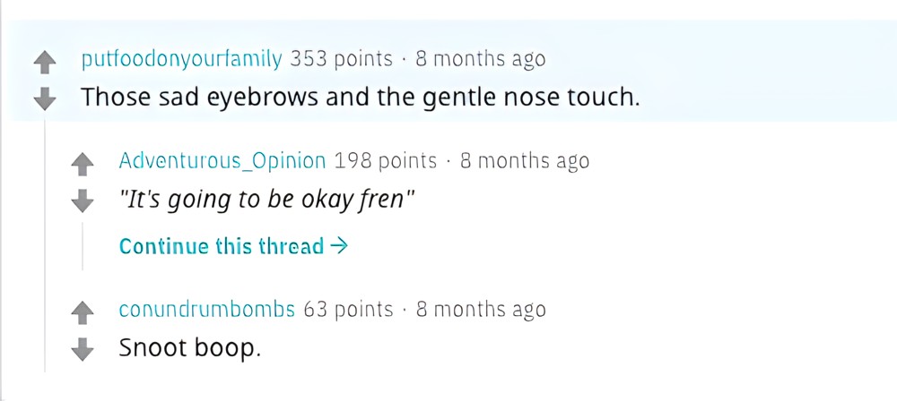The width and height of the screenshot is (897, 401).
Task: Upvote the Adventurous_Opinion comment
Action: click(83, 165)
